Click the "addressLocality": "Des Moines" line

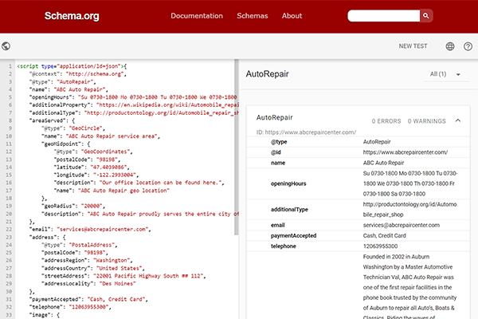pos(88,284)
